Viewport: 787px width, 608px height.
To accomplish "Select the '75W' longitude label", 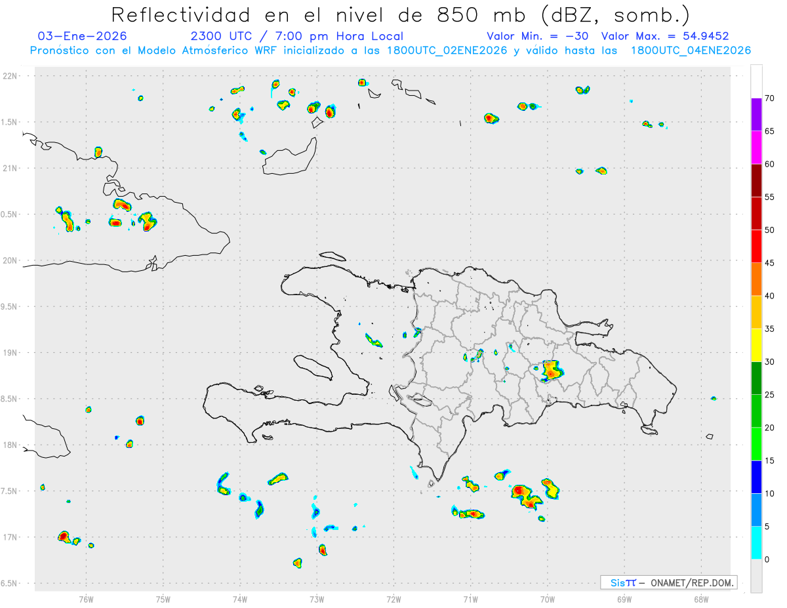I will point(163,599).
